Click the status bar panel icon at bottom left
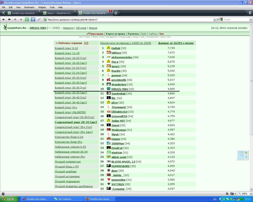 pos(3,194)
